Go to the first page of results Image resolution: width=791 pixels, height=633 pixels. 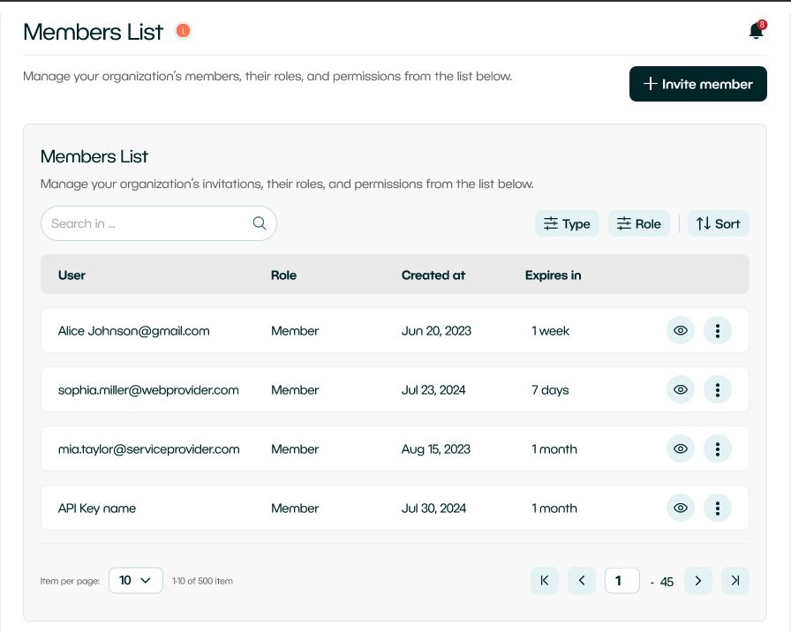tap(545, 581)
